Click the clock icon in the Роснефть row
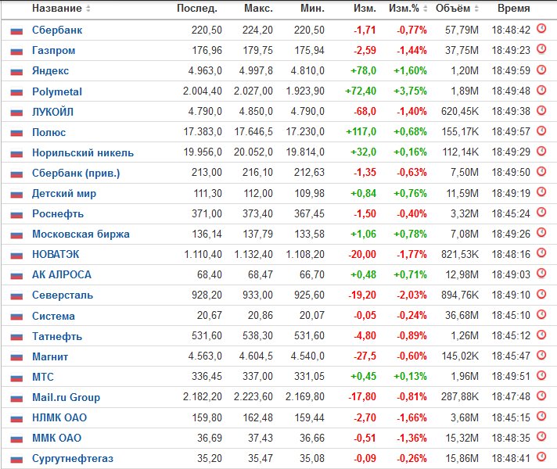This screenshot has height=469, width=557. point(541,212)
